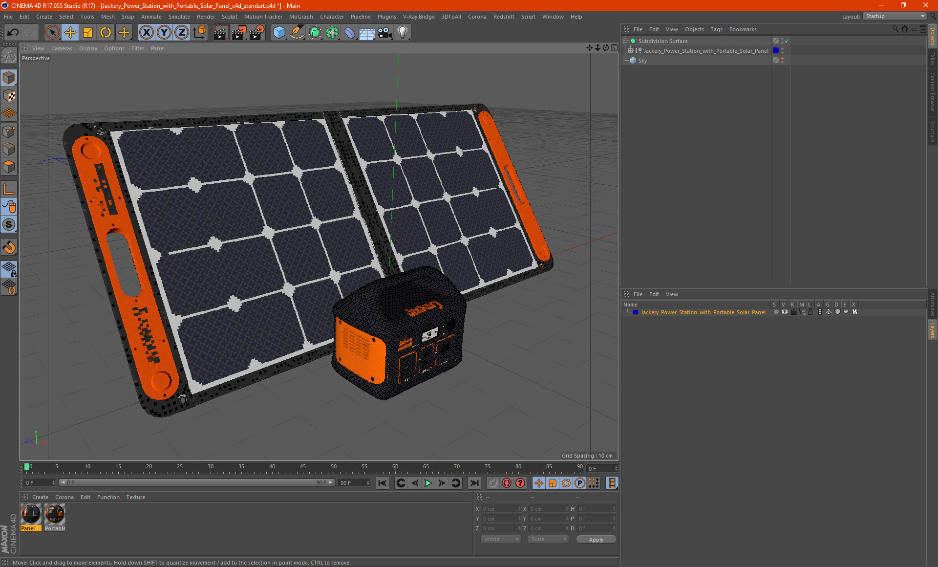Add a Camera object from toolbar
938x567 pixels.
[x=385, y=33]
